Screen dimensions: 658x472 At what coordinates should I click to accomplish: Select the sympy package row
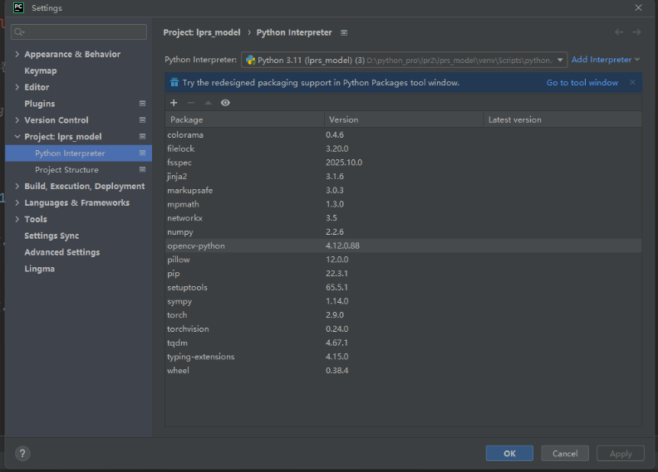click(403, 301)
